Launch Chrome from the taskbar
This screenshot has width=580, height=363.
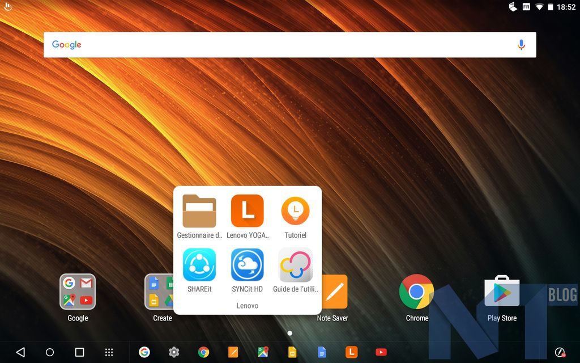[x=203, y=352]
